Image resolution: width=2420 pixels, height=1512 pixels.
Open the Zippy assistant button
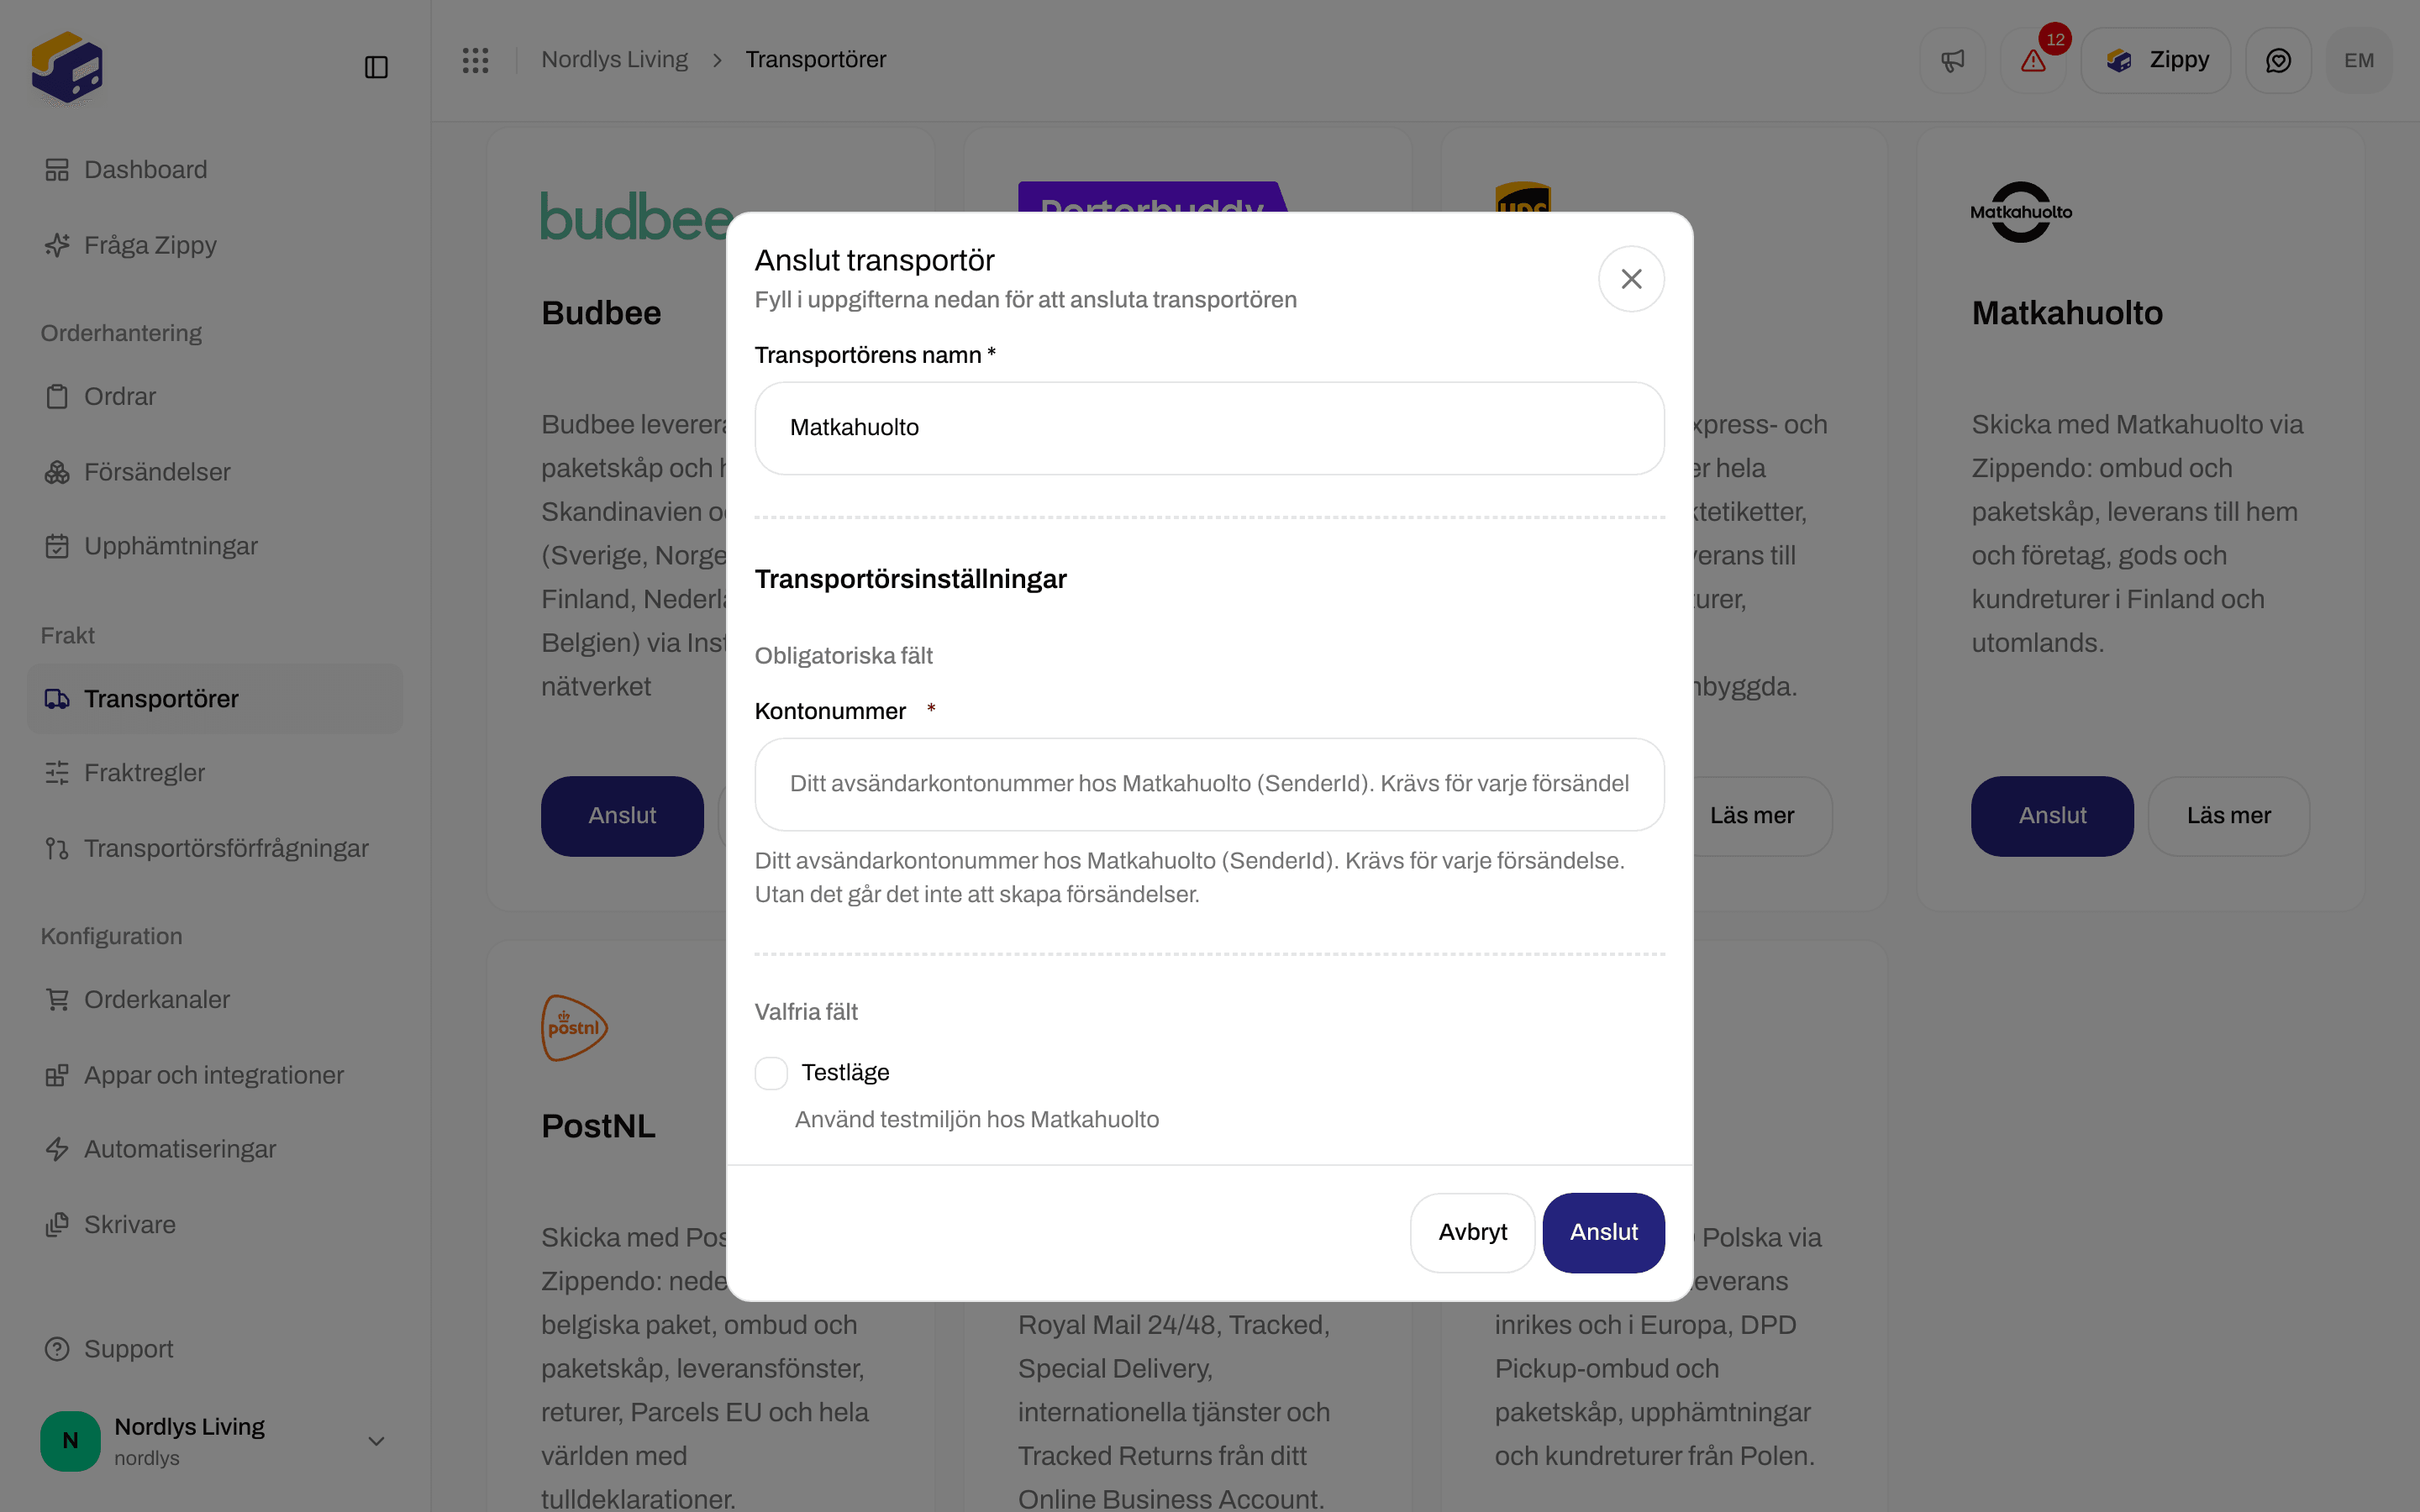(2156, 60)
